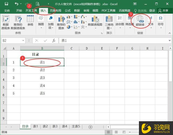Click the Insert Function fx button
Image resolution: width=173 pixels, height=135 pixels.
(54, 41)
